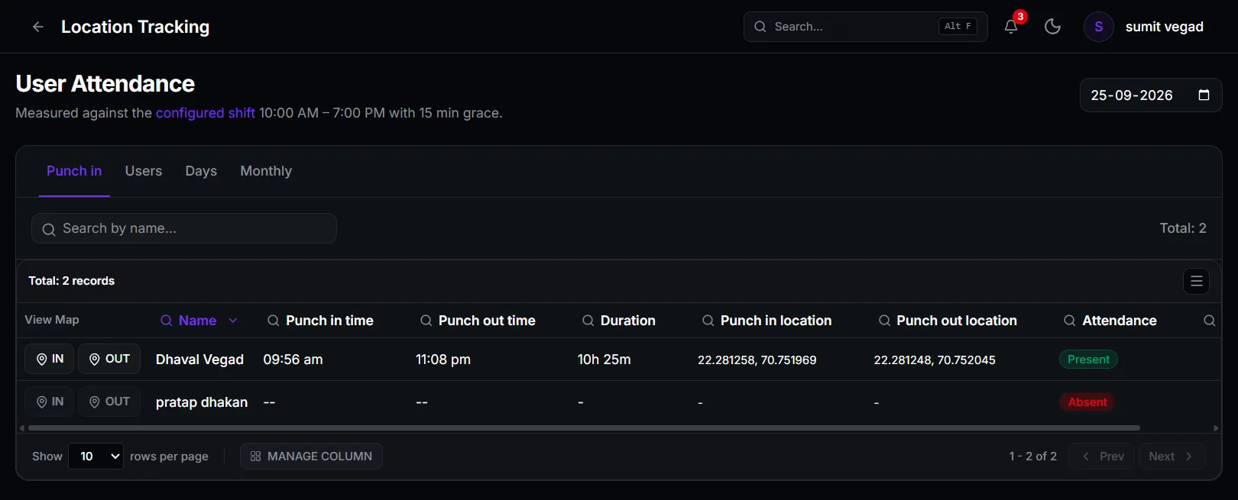Open the calendar picker icon
This screenshot has height=500, width=1238.
pyautogui.click(x=1204, y=95)
